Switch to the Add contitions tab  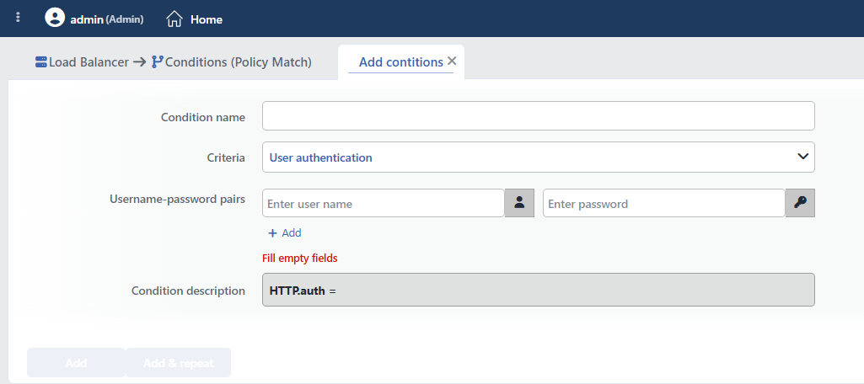click(400, 62)
